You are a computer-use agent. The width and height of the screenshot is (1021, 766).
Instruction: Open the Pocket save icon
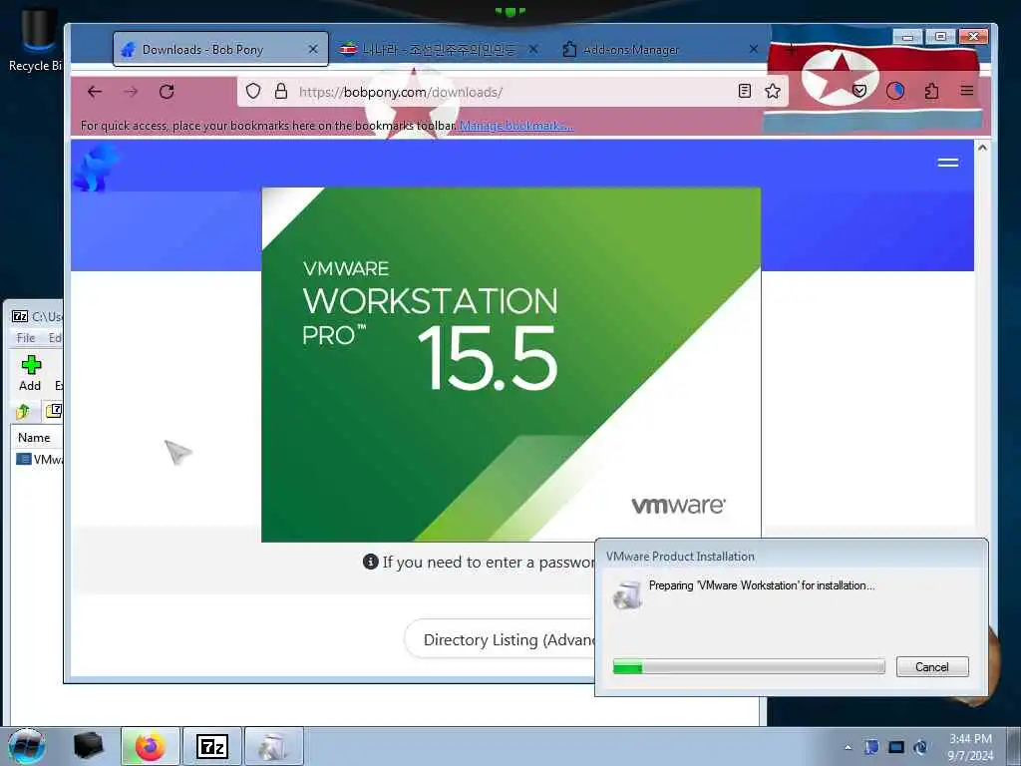[x=859, y=91]
